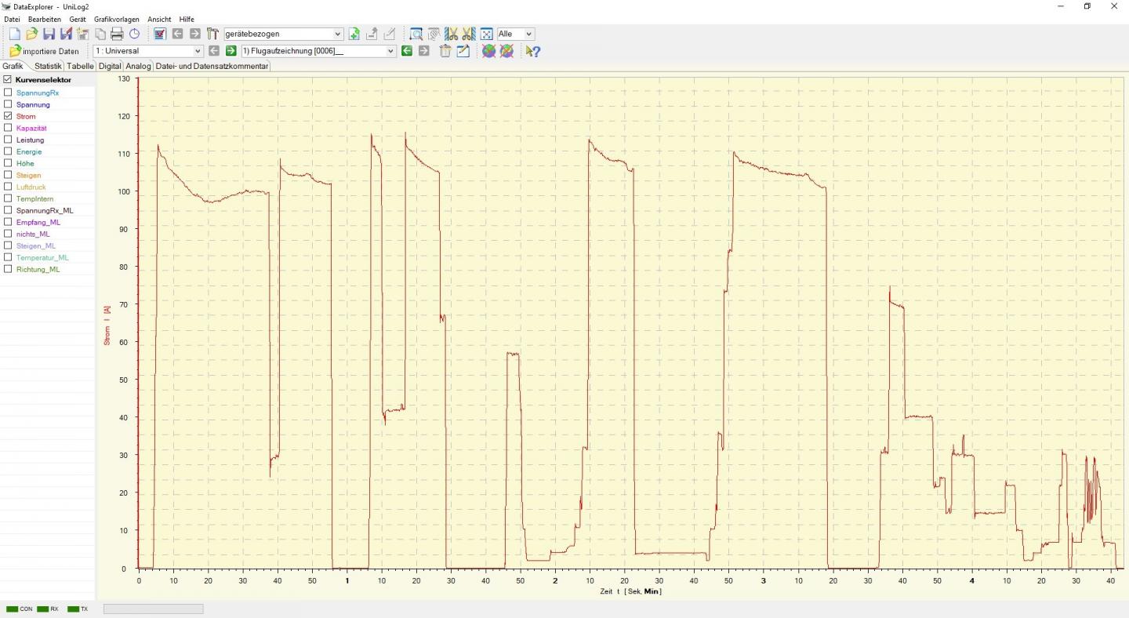The height and width of the screenshot is (618, 1129).
Task: Enable the Spannung curve checkbox
Action: click(8, 104)
